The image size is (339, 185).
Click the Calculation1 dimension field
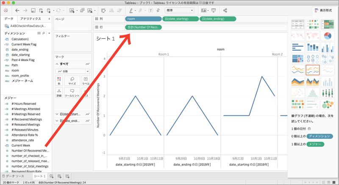(20, 39)
